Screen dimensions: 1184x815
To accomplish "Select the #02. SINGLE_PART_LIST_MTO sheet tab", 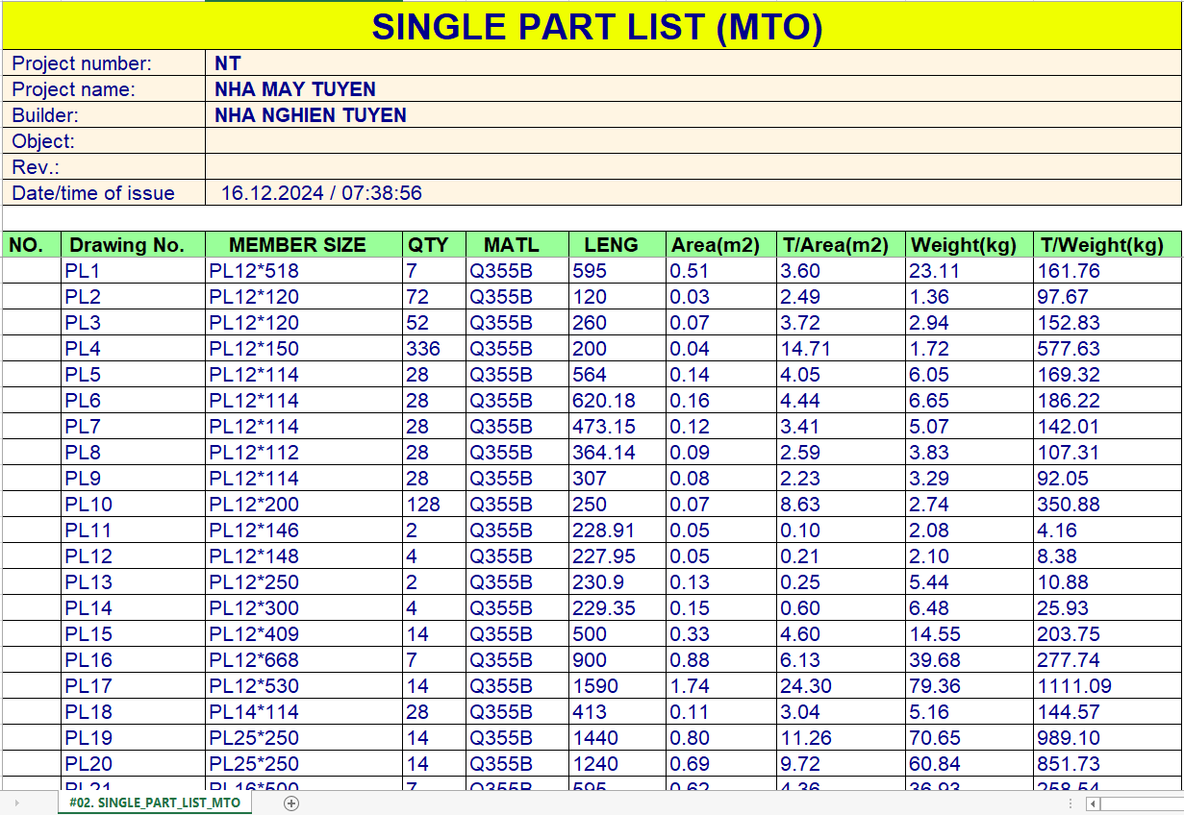I will [155, 803].
